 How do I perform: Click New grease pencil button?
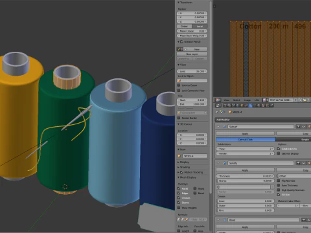tap(196, 49)
